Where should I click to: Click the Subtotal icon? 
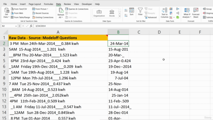click(x=204, y=17)
